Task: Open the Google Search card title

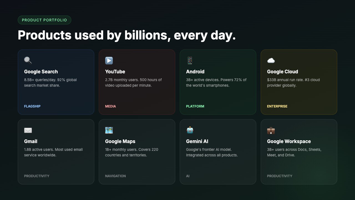Action: pyautogui.click(x=41, y=72)
